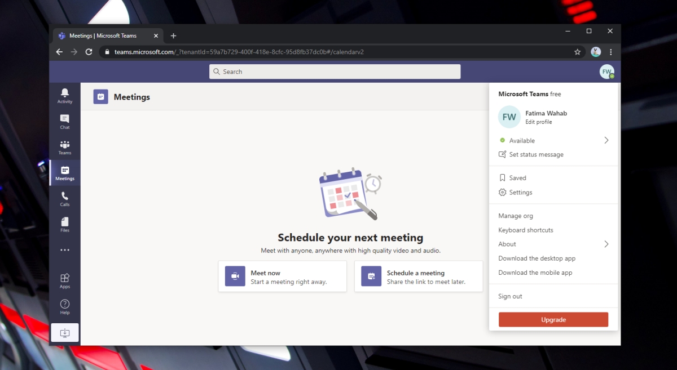Viewport: 677px width, 370px height.
Task: Select the Meetings | Microsoft Teams tab
Action: [x=107, y=35]
